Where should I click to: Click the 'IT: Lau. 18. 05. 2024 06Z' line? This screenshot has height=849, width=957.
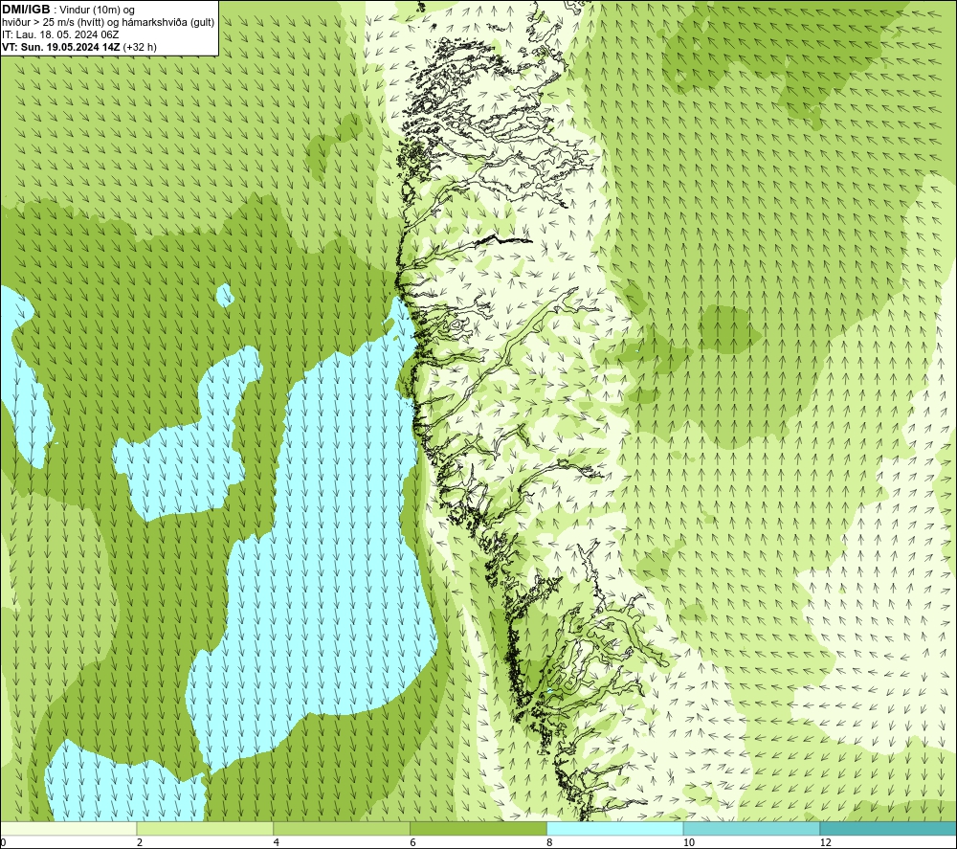pos(60,34)
